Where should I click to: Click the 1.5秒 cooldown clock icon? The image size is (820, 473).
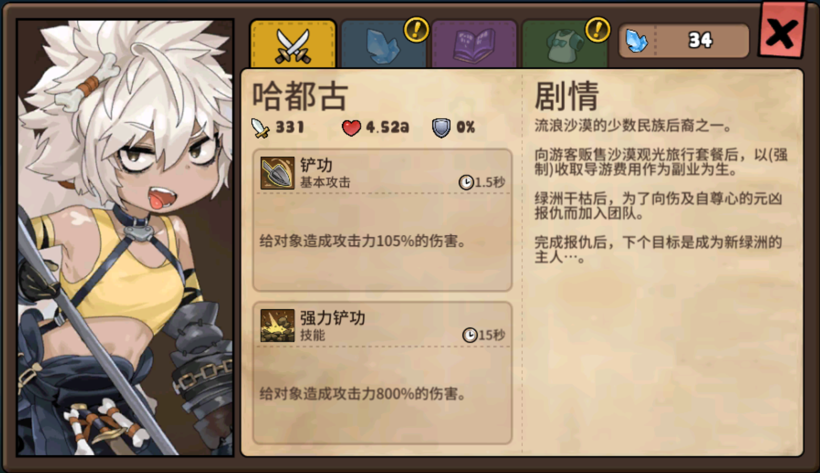pos(466,182)
